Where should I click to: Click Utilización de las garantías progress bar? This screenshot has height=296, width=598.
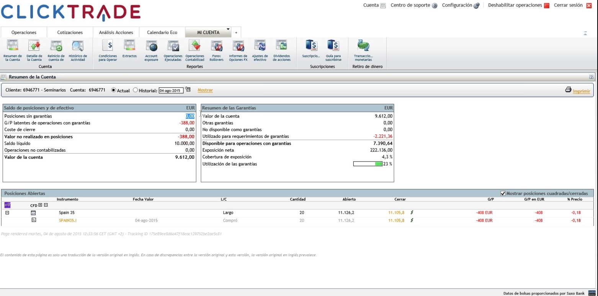[368, 164]
